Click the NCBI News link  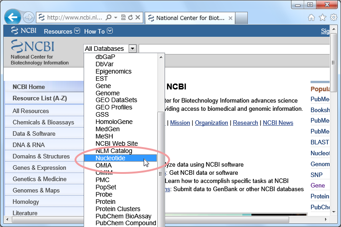pos(278,123)
